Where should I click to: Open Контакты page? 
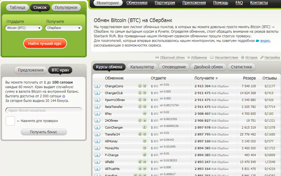pos(259,3)
